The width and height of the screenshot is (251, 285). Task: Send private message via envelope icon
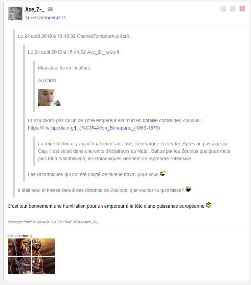[50, 9]
